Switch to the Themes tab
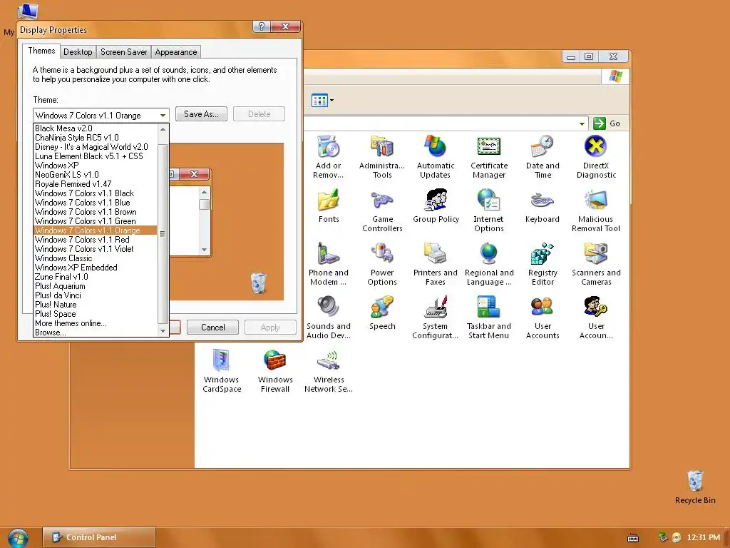The height and width of the screenshot is (548, 730). [41, 51]
